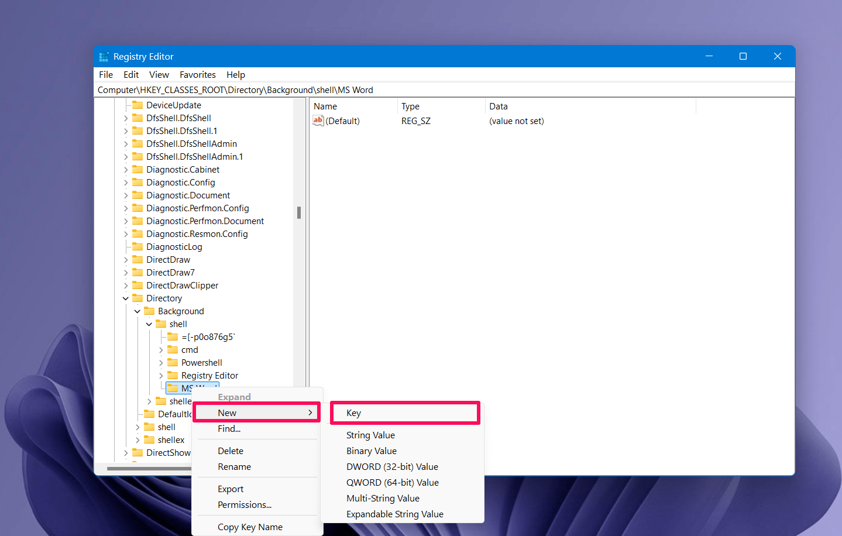Click the Type column header
The height and width of the screenshot is (536, 842).
pyautogui.click(x=441, y=106)
